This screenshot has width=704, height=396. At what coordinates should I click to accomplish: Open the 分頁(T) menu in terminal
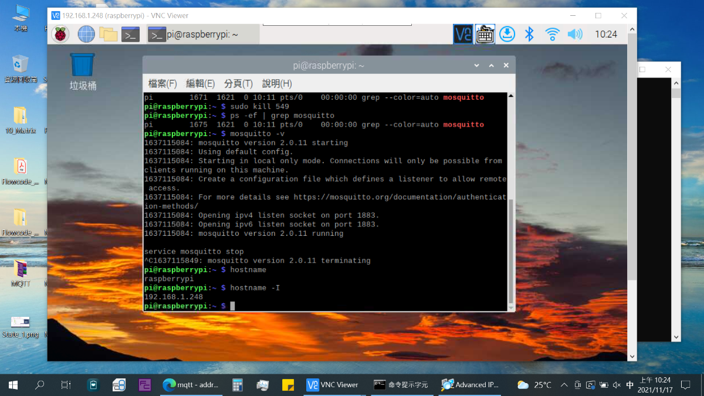[238, 83]
